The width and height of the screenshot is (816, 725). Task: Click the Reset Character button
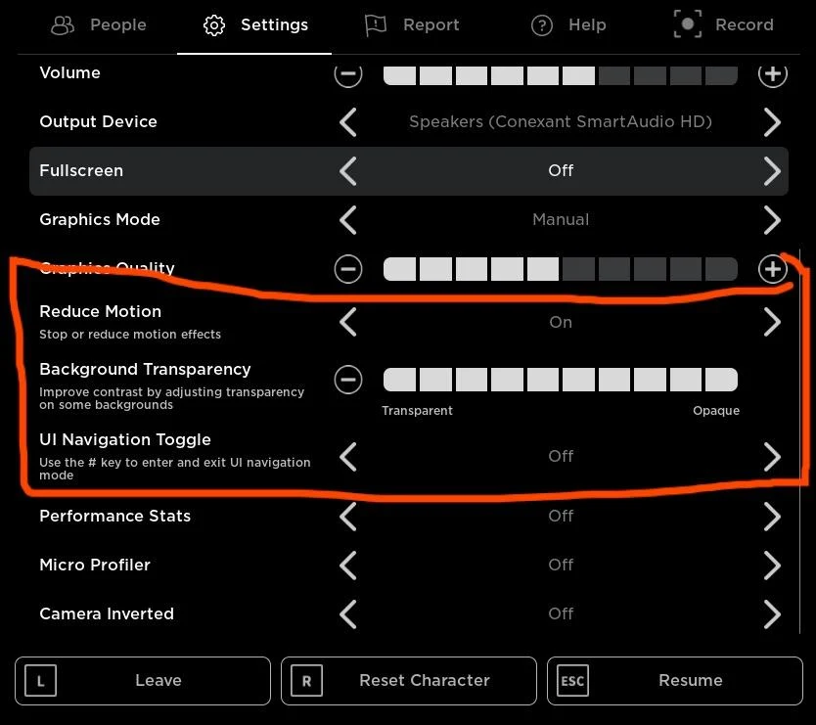408,680
